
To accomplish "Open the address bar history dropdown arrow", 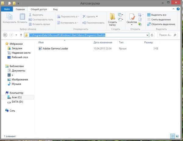I will (148, 35).
